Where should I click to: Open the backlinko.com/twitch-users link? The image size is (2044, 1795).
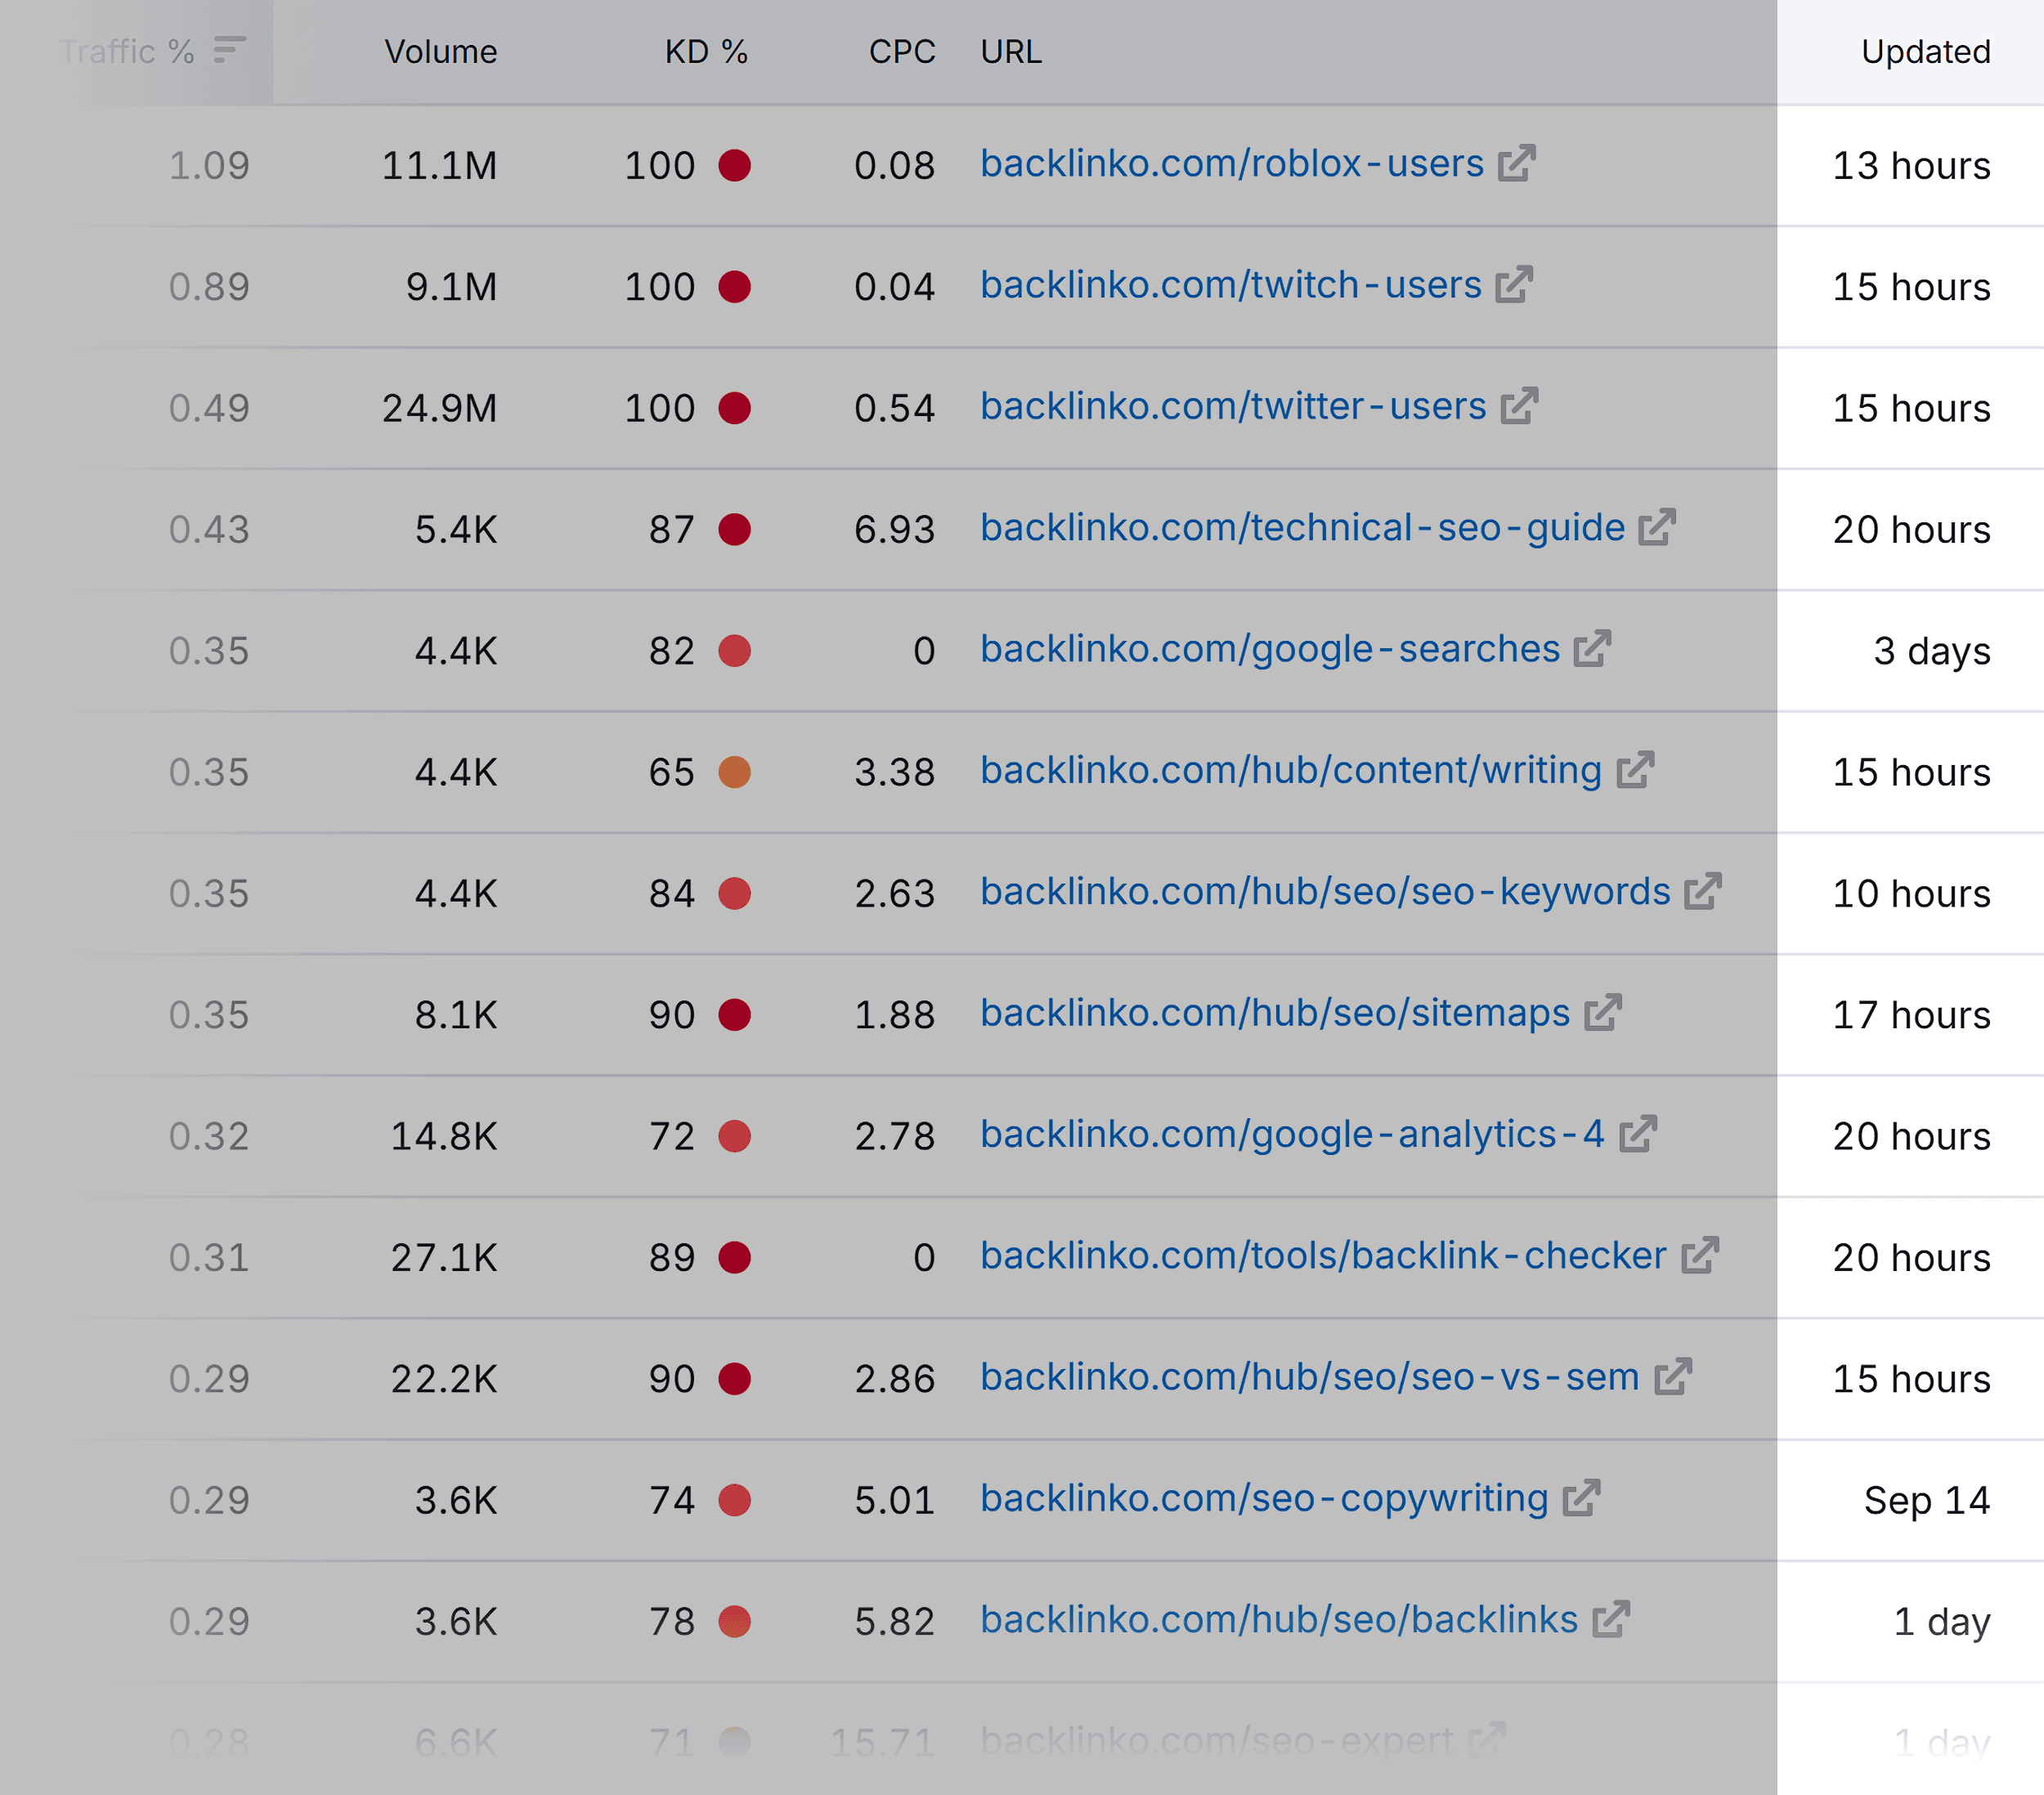tap(1231, 285)
